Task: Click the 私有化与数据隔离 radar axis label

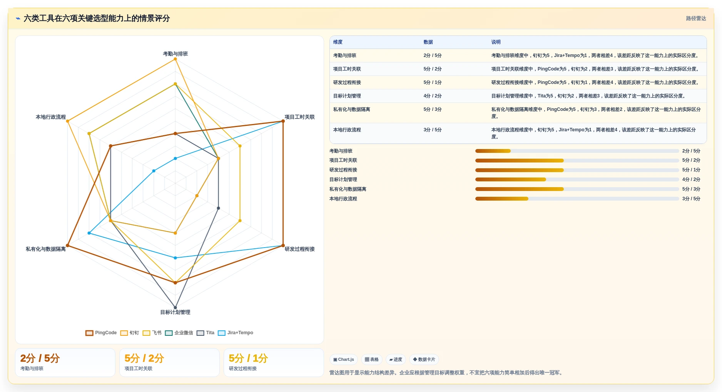Action: pyautogui.click(x=46, y=249)
